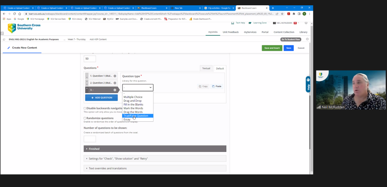Open the Apps bookmark shortcut

pos(7,19)
